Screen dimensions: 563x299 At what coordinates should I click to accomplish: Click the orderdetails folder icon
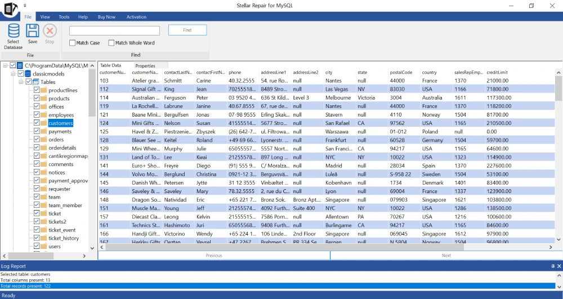point(44,148)
